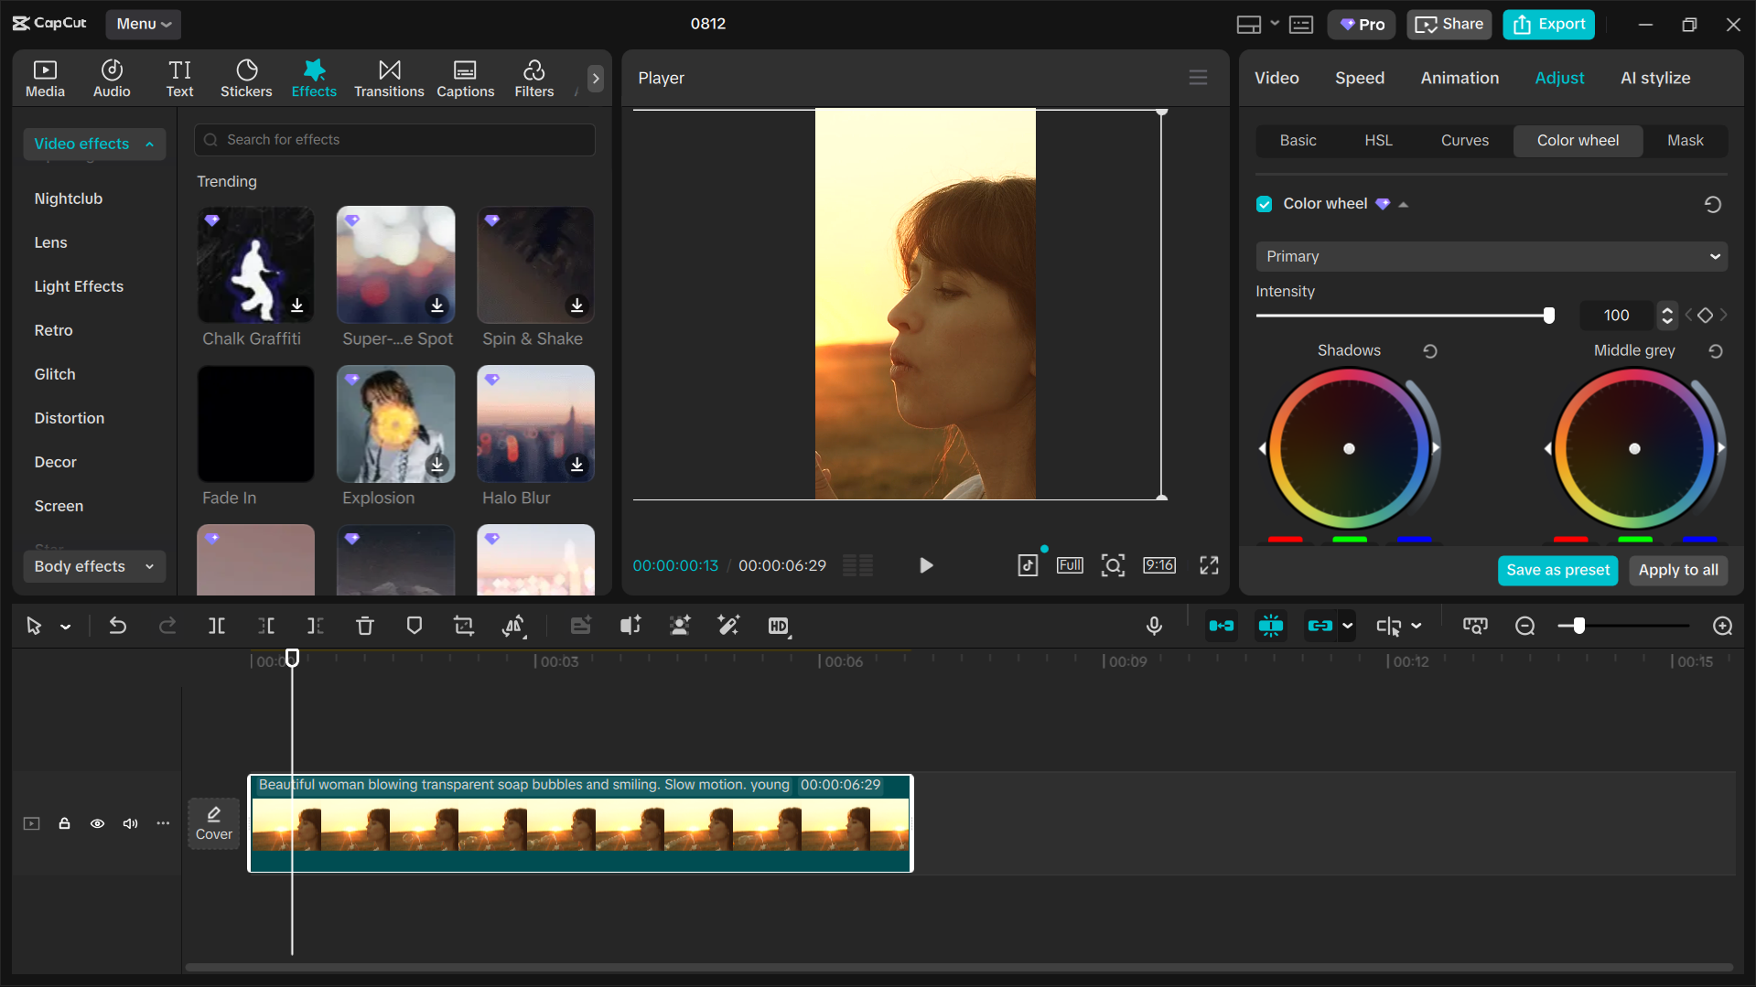Open the Stickers panel

[246, 78]
